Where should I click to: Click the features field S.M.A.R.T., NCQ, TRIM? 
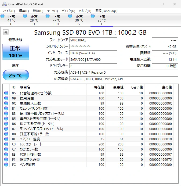pos(124,79)
